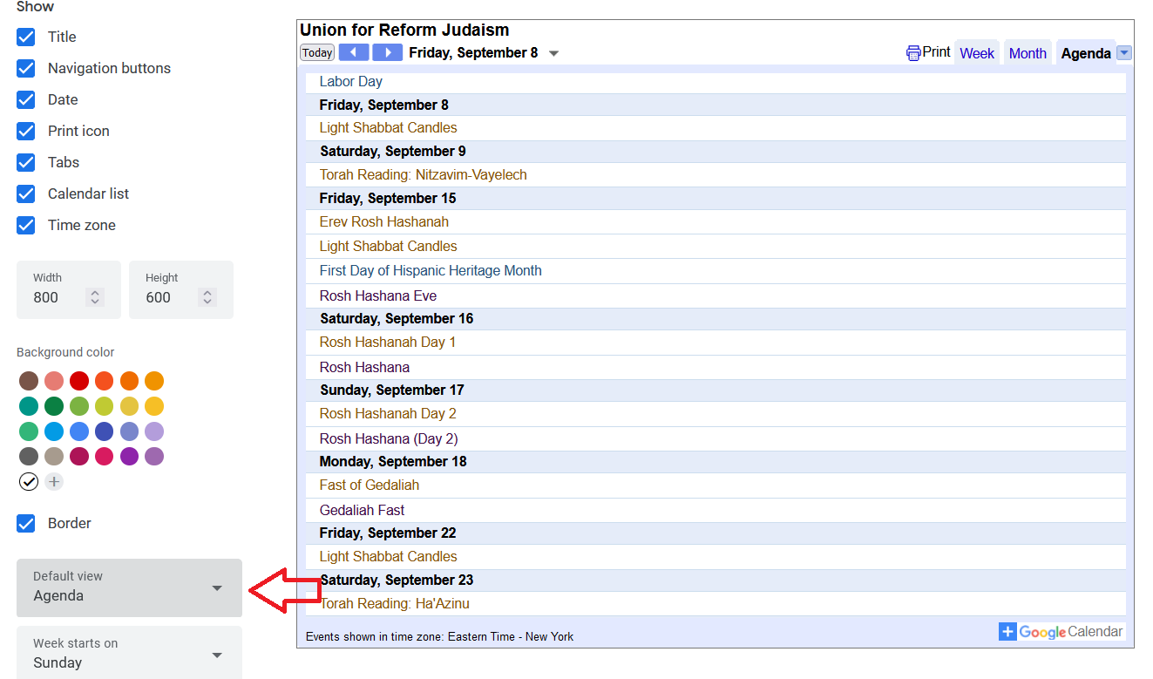Screen dimensions: 1153x679
Task: Uncheck the Title checkbox
Action: pyautogui.click(x=26, y=37)
